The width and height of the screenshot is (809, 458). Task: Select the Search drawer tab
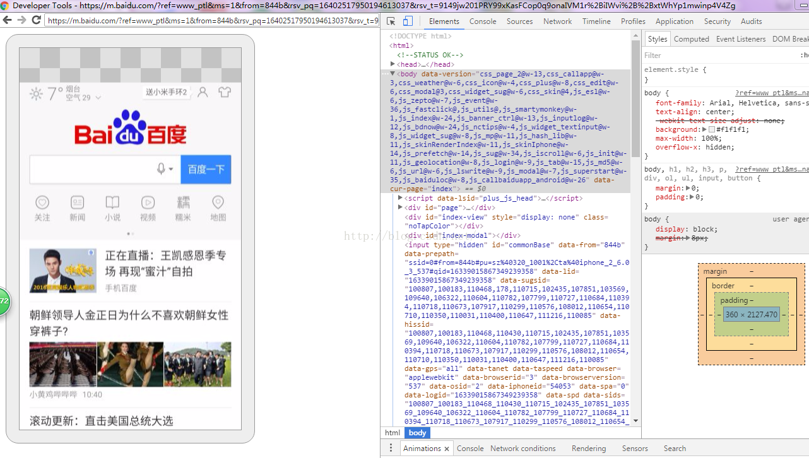pyautogui.click(x=675, y=449)
